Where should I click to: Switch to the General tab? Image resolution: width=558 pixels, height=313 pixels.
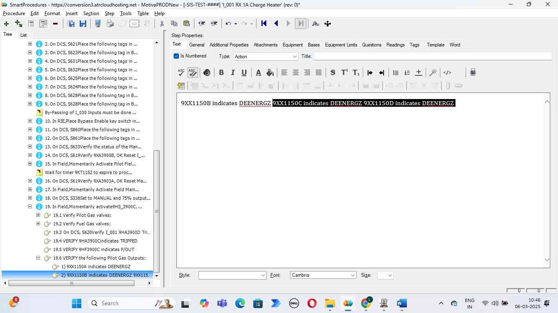tap(196, 45)
